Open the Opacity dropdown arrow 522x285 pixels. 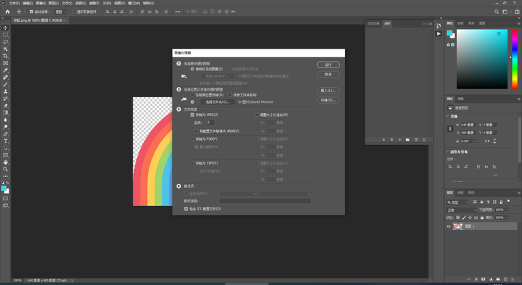click(x=507, y=210)
